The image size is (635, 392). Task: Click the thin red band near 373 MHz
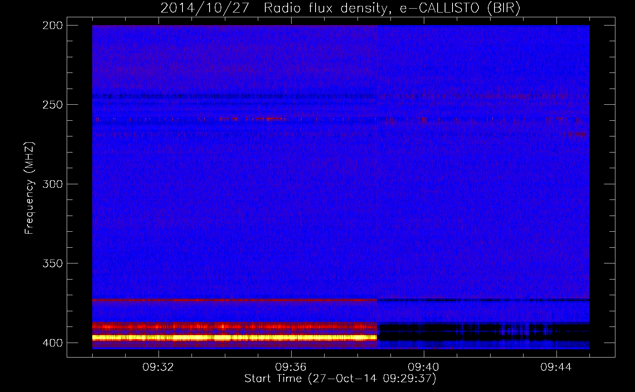pyautogui.click(x=235, y=300)
